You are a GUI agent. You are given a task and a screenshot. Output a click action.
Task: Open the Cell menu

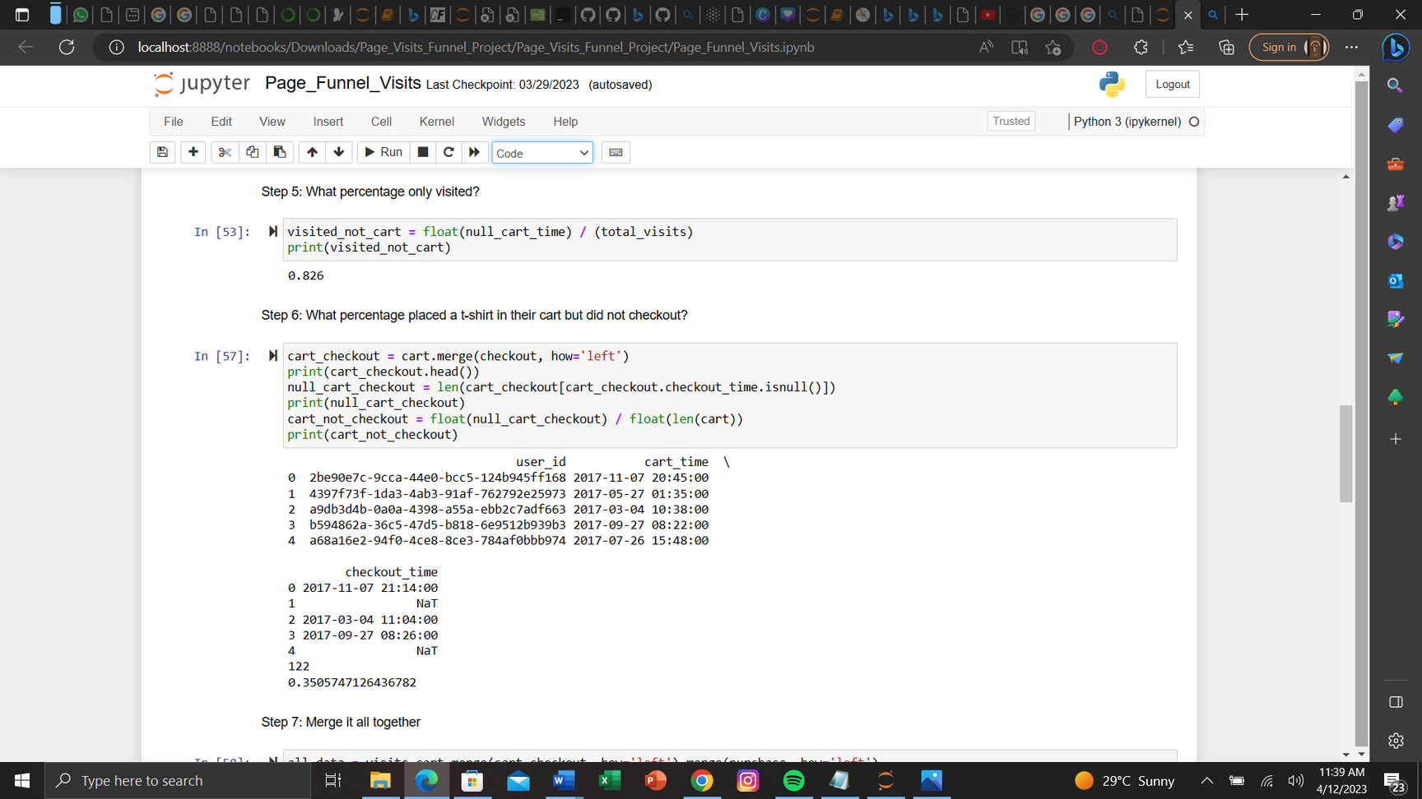(381, 122)
